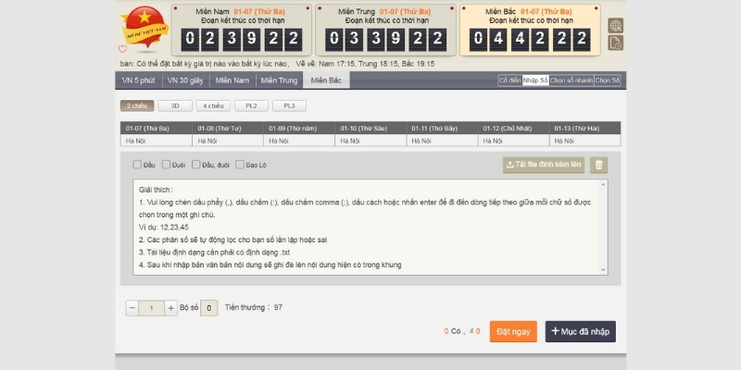741x370 pixels.
Task: Enable the Đuôi checkbox
Action: point(167,165)
